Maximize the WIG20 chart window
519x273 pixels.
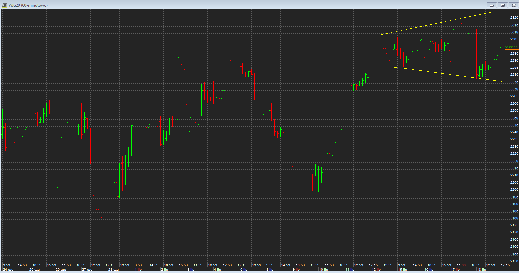click(x=503, y=5)
